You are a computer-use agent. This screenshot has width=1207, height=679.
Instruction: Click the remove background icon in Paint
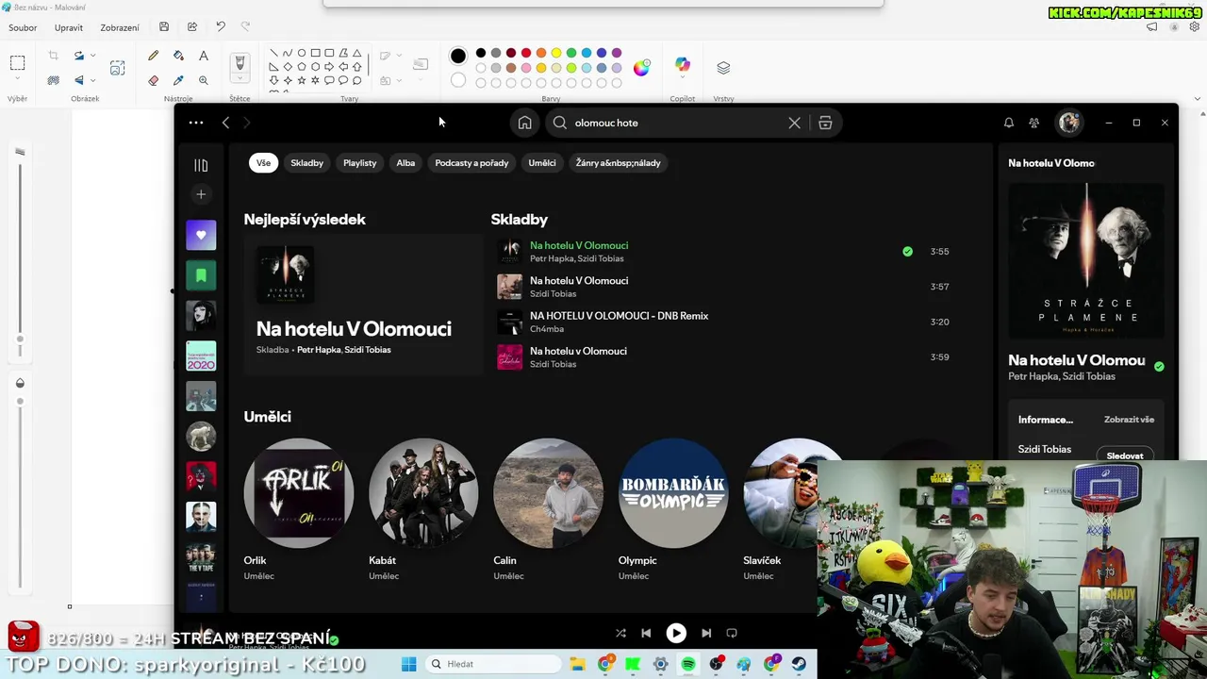click(x=54, y=80)
